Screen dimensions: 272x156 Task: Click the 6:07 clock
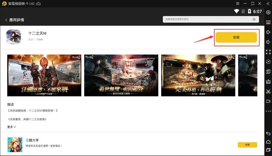tap(257, 12)
